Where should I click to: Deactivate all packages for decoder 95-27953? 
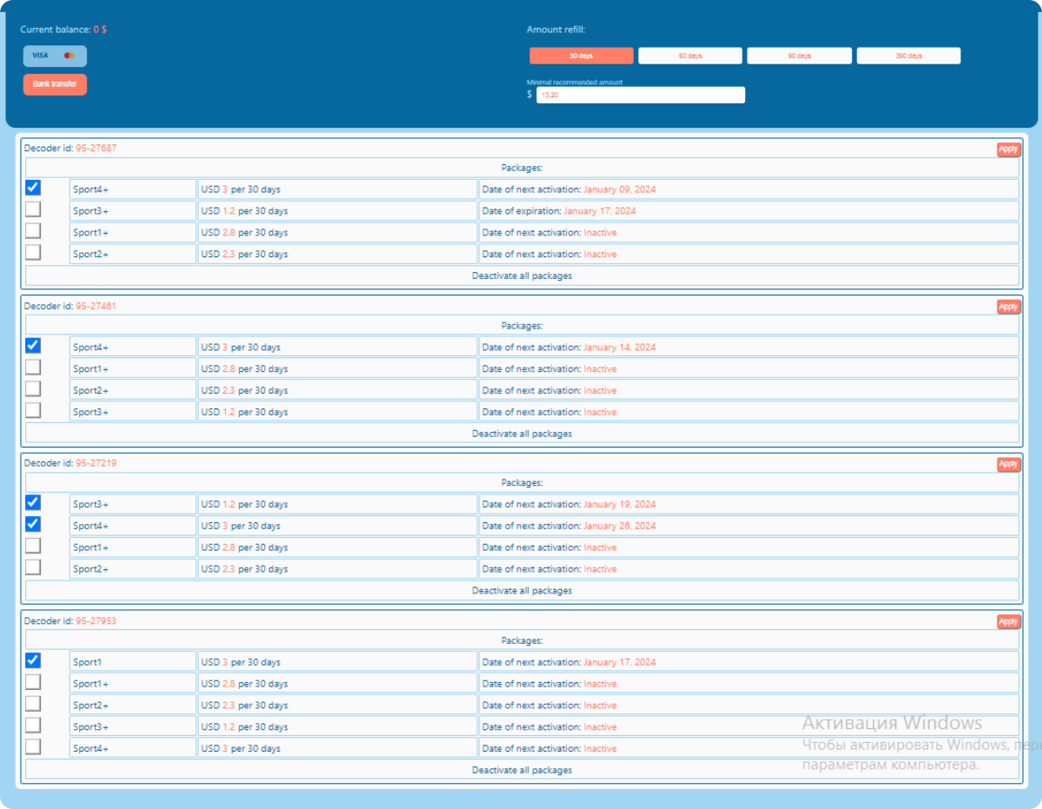522,770
